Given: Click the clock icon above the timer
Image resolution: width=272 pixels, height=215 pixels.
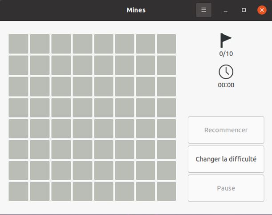Looking at the screenshot, I should coord(226,72).
